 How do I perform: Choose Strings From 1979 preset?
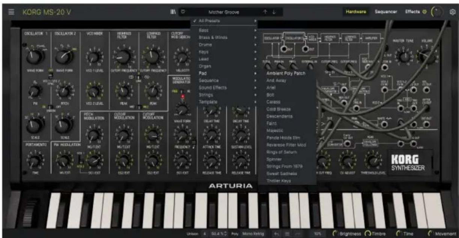(x=287, y=166)
